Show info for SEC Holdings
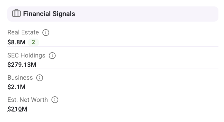224x122 pixels. click(52, 55)
